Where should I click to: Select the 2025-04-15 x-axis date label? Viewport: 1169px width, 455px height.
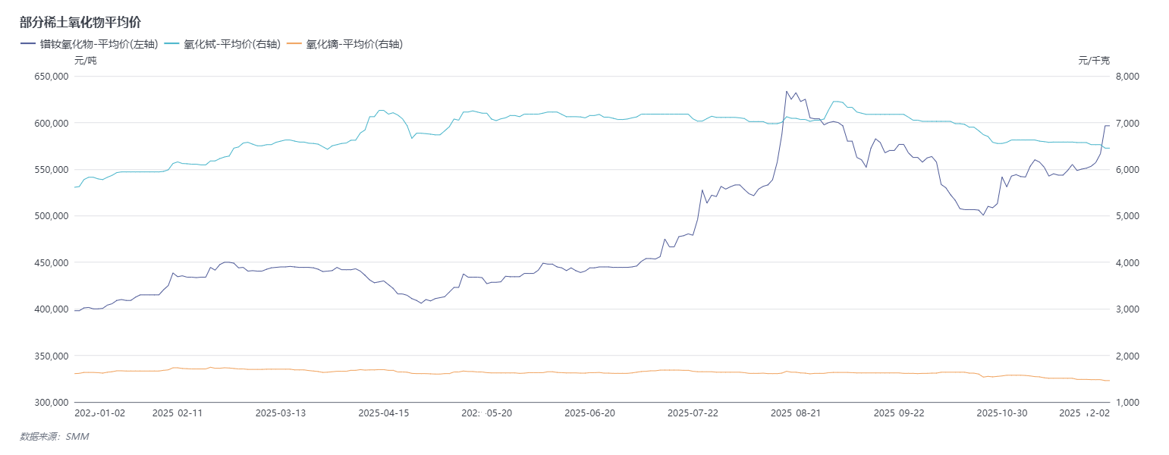[x=384, y=413]
